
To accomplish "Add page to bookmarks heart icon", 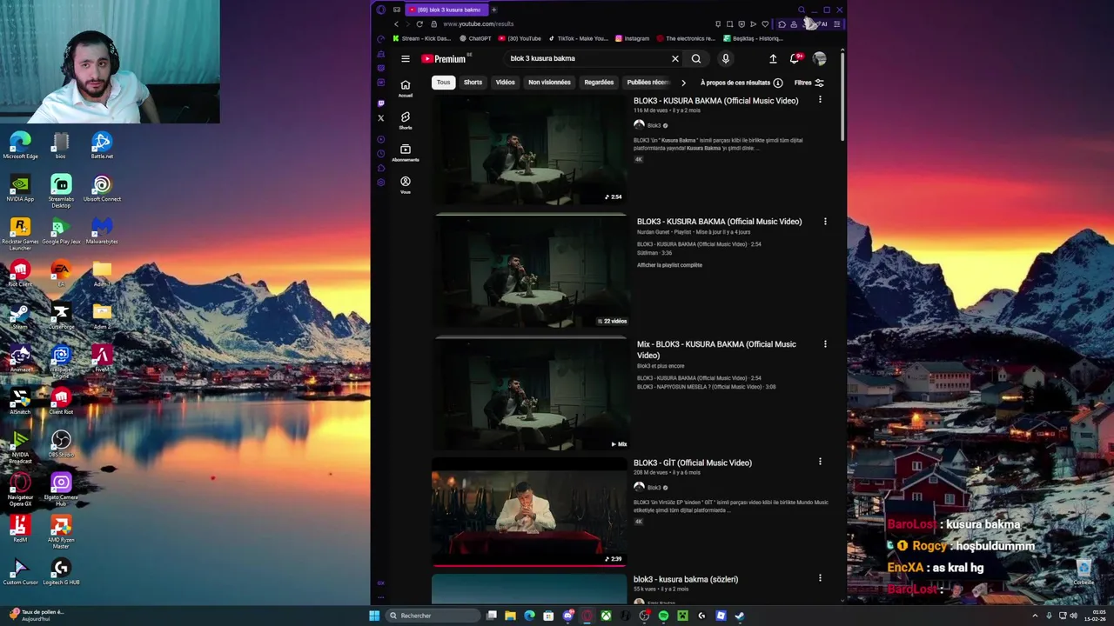I will pyautogui.click(x=765, y=24).
